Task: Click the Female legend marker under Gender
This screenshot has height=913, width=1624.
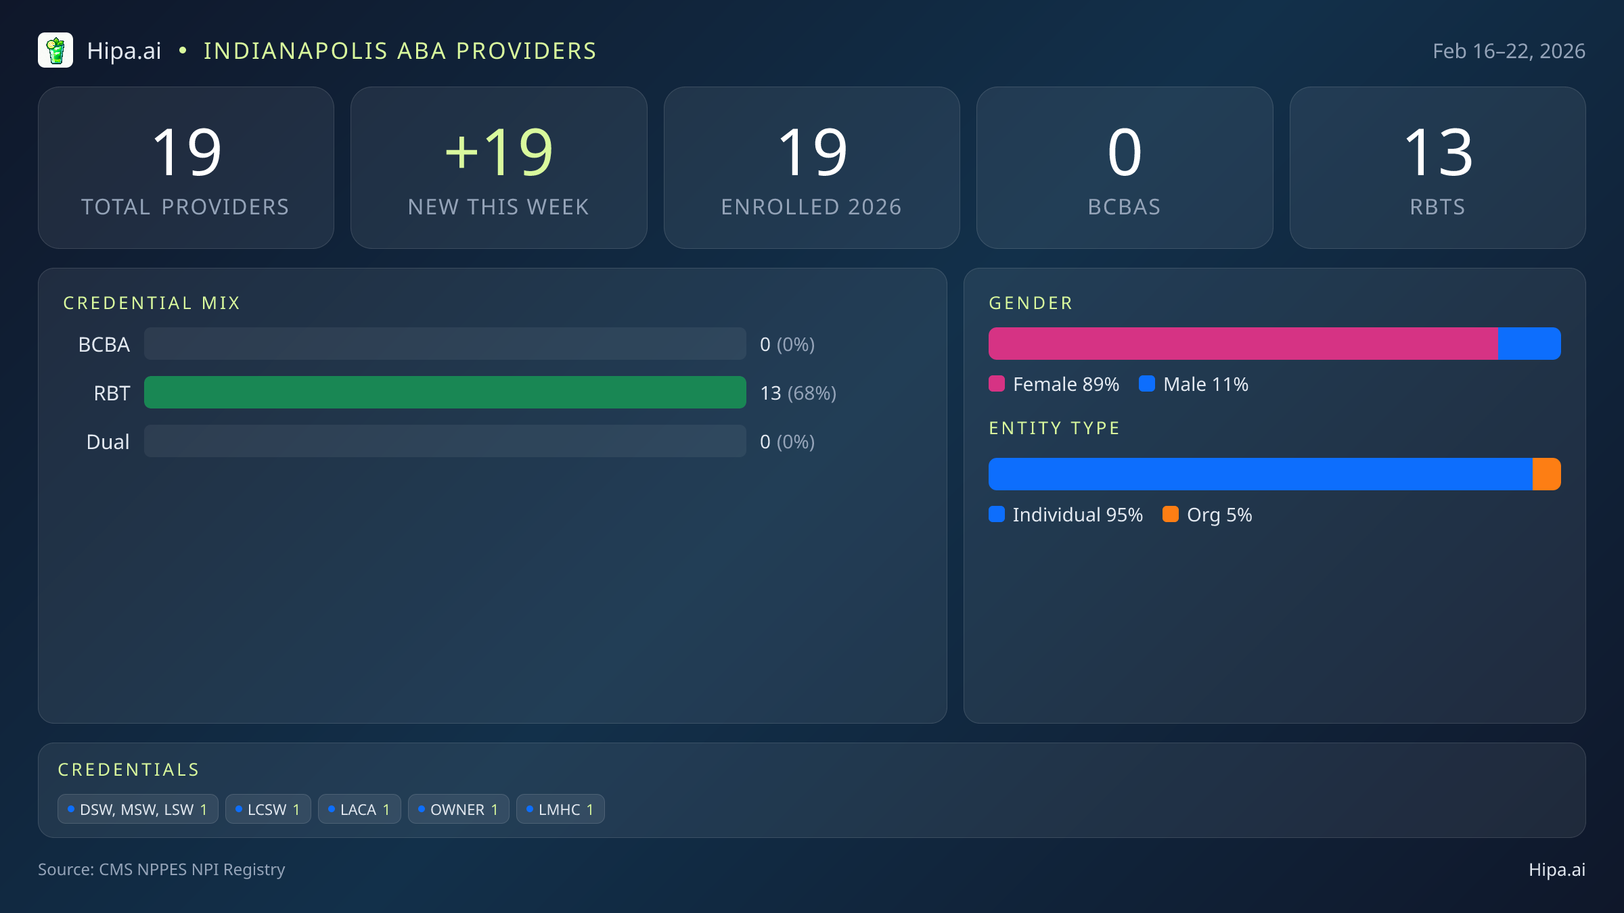Action: pyautogui.click(x=997, y=383)
